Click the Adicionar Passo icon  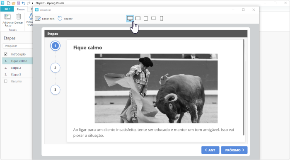8,17
